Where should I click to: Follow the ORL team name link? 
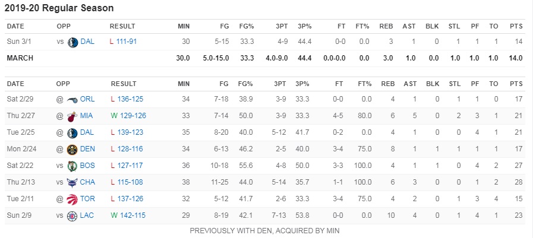click(x=87, y=99)
